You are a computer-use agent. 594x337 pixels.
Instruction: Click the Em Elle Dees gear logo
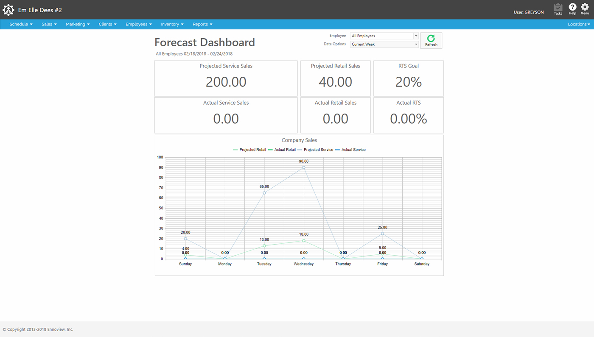click(8, 10)
